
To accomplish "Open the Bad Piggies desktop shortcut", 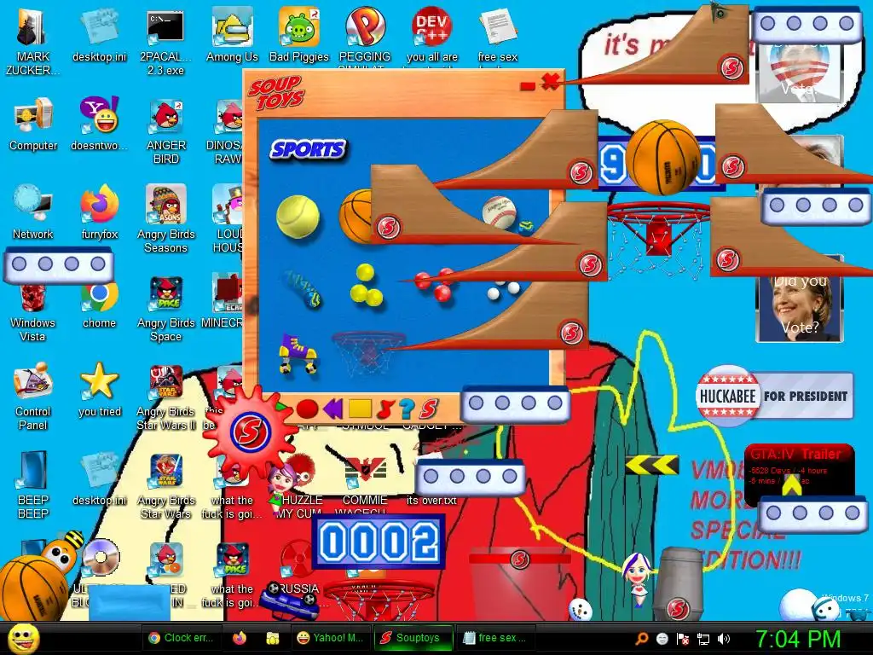I will pos(299,36).
